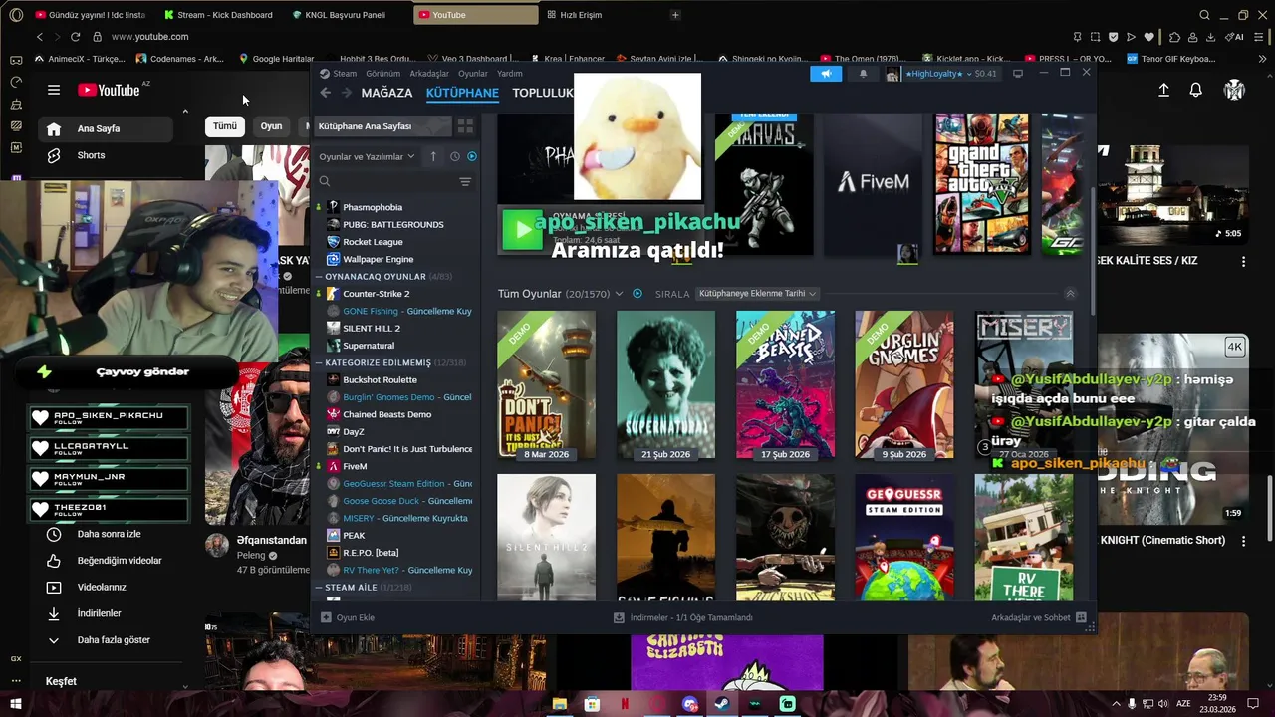Image resolution: width=1275 pixels, height=717 pixels.
Task: Toggle ready-to-play filter beside Tüm Oyunlar
Action: point(637,294)
